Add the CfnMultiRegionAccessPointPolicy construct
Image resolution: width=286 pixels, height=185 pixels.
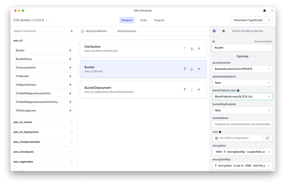pyautogui.click(x=70, y=102)
